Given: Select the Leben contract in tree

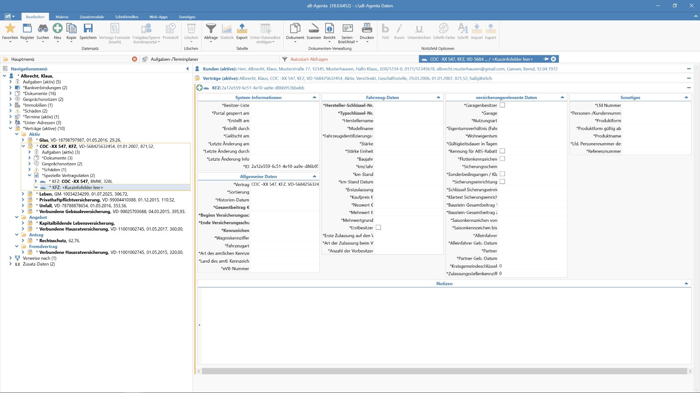Looking at the screenshot, I should 46,194.
